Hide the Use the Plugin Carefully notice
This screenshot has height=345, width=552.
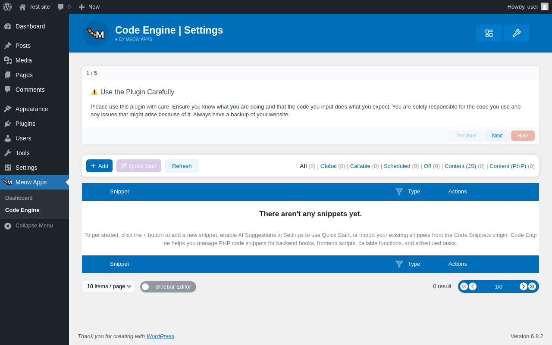tap(523, 136)
